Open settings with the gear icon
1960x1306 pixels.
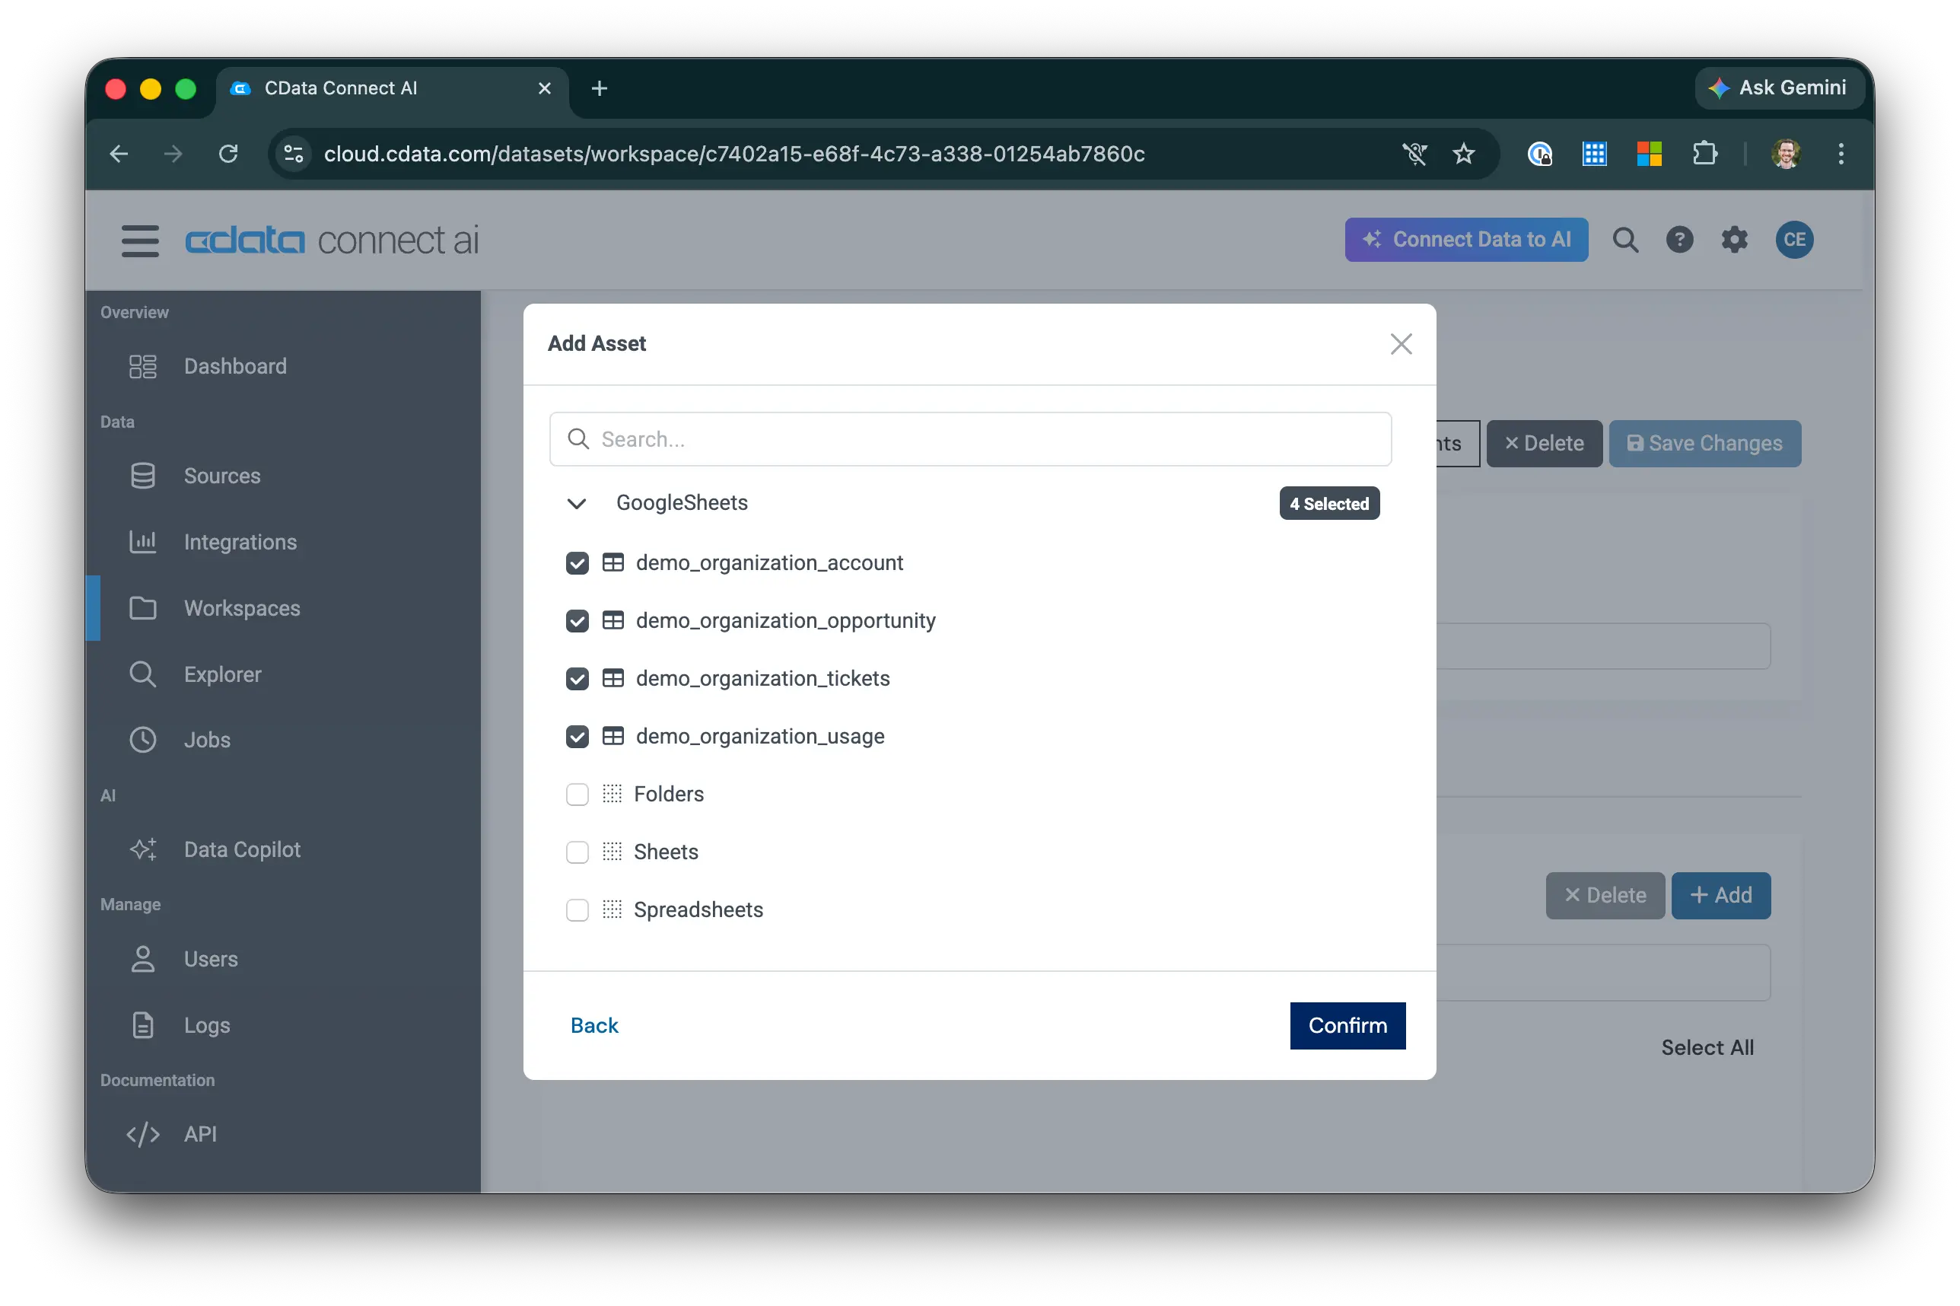(1736, 240)
